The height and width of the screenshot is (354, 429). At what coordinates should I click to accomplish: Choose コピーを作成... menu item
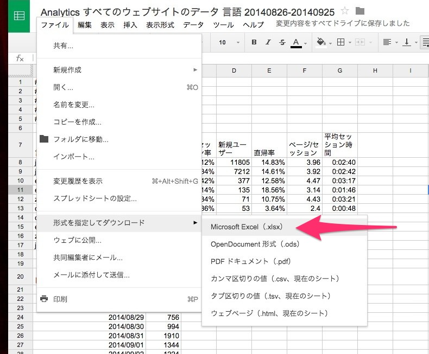pos(119,122)
